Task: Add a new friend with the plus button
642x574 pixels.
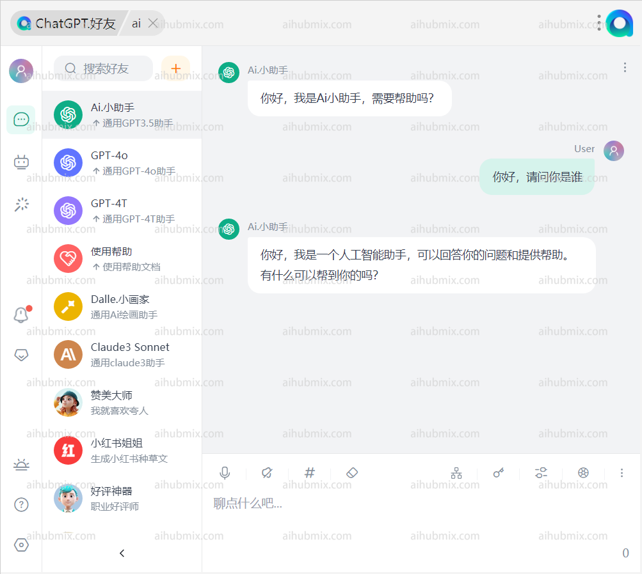Action: pyautogui.click(x=175, y=68)
